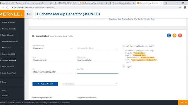Open the cookie 'More details' link
This screenshot has width=188, height=105.
pyautogui.click(x=65, y=102)
